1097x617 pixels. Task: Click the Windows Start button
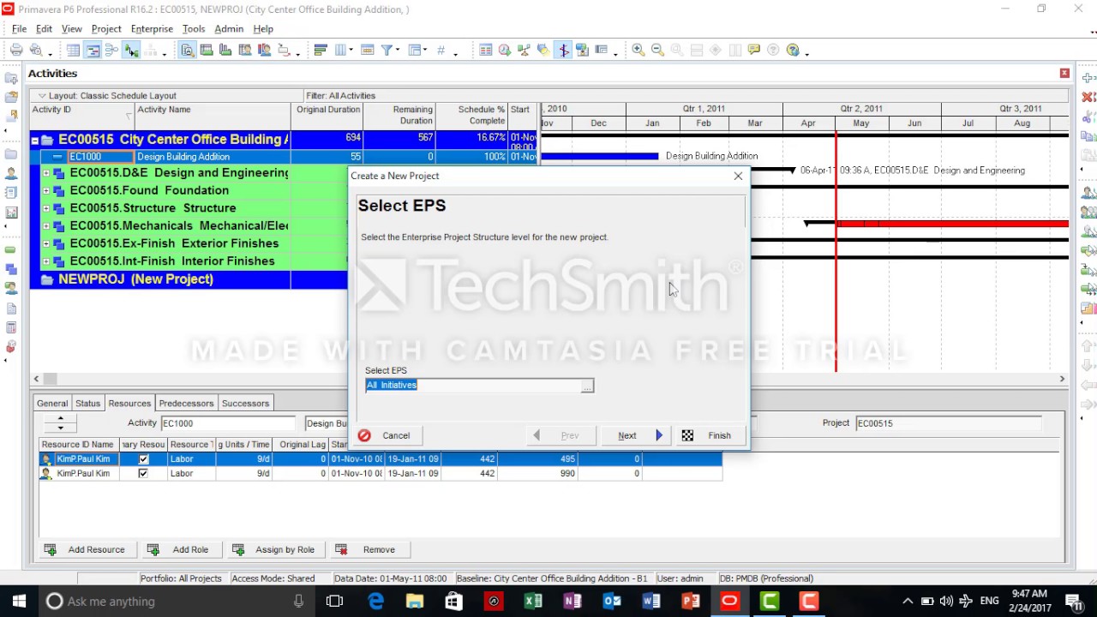tap(19, 601)
